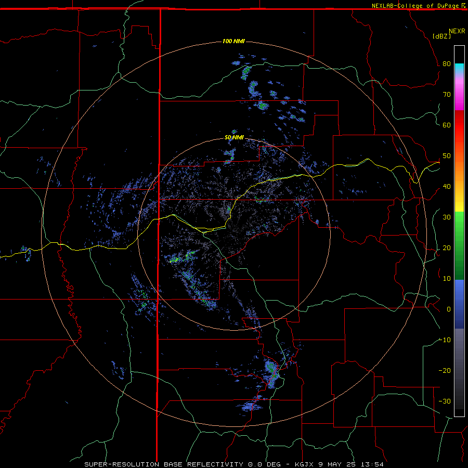The width and height of the screenshot is (468, 468).
Task: Select the 50 NMI range ring label
Action: tap(234, 137)
